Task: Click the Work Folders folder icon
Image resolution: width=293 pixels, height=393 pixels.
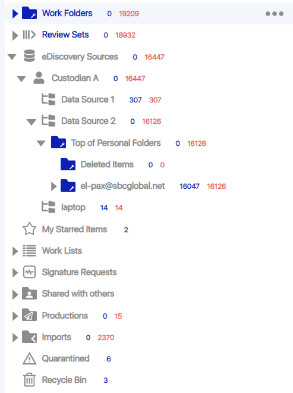Action: [29, 13]
